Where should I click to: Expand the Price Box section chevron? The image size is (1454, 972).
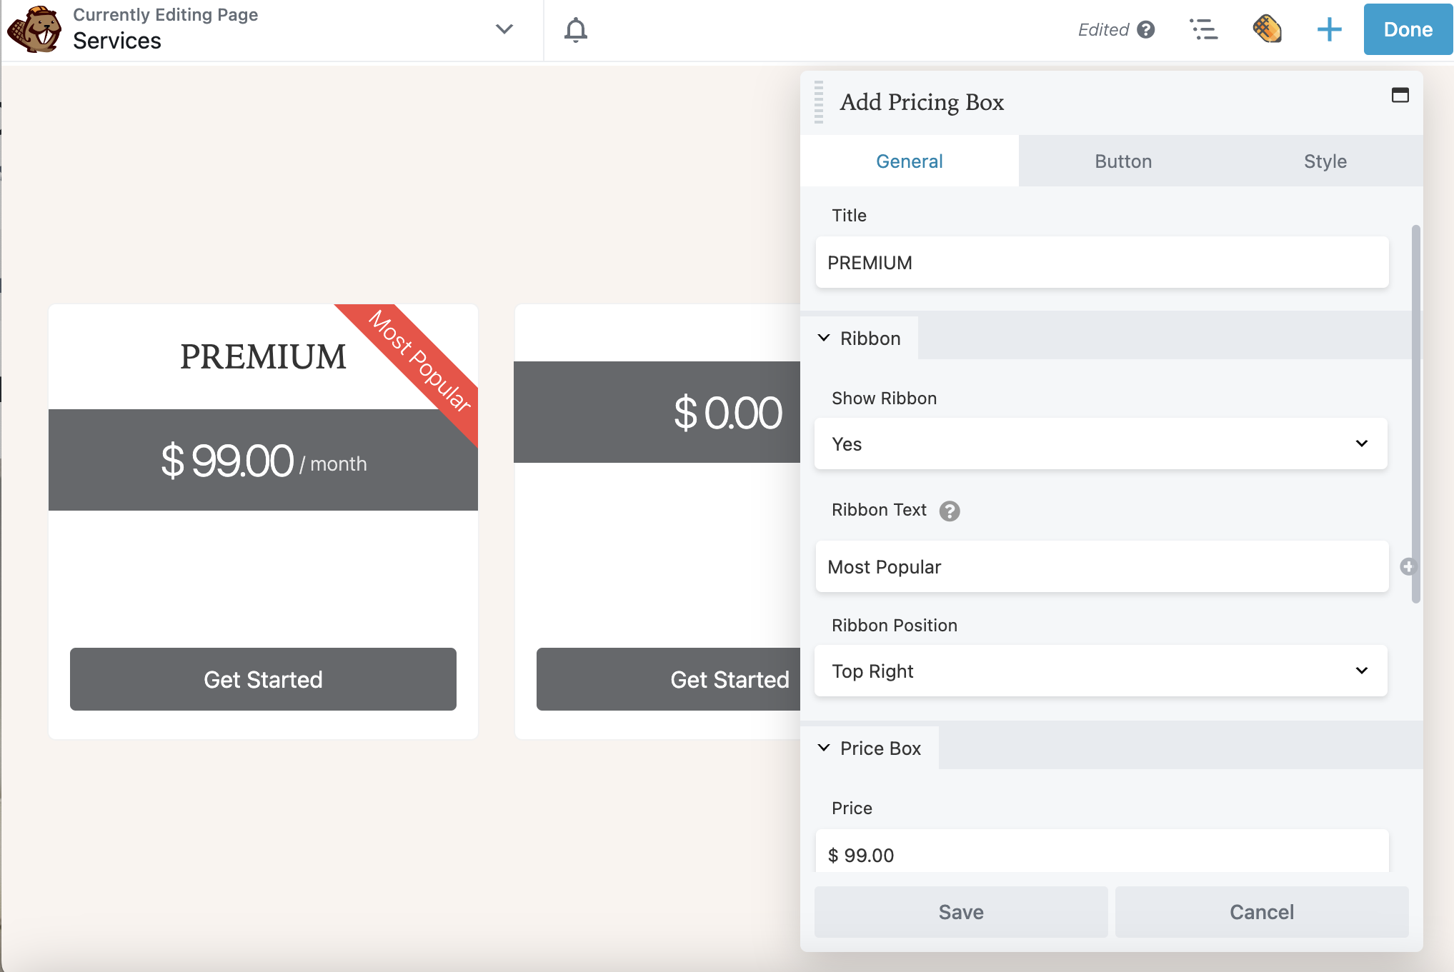[824, 748]
